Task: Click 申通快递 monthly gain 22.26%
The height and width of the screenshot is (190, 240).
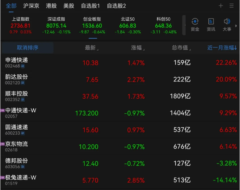Action: coord(226,63)
